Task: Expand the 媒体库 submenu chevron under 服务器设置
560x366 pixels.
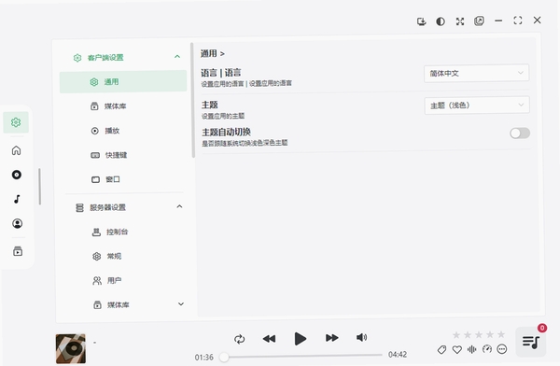Action: 181,304
